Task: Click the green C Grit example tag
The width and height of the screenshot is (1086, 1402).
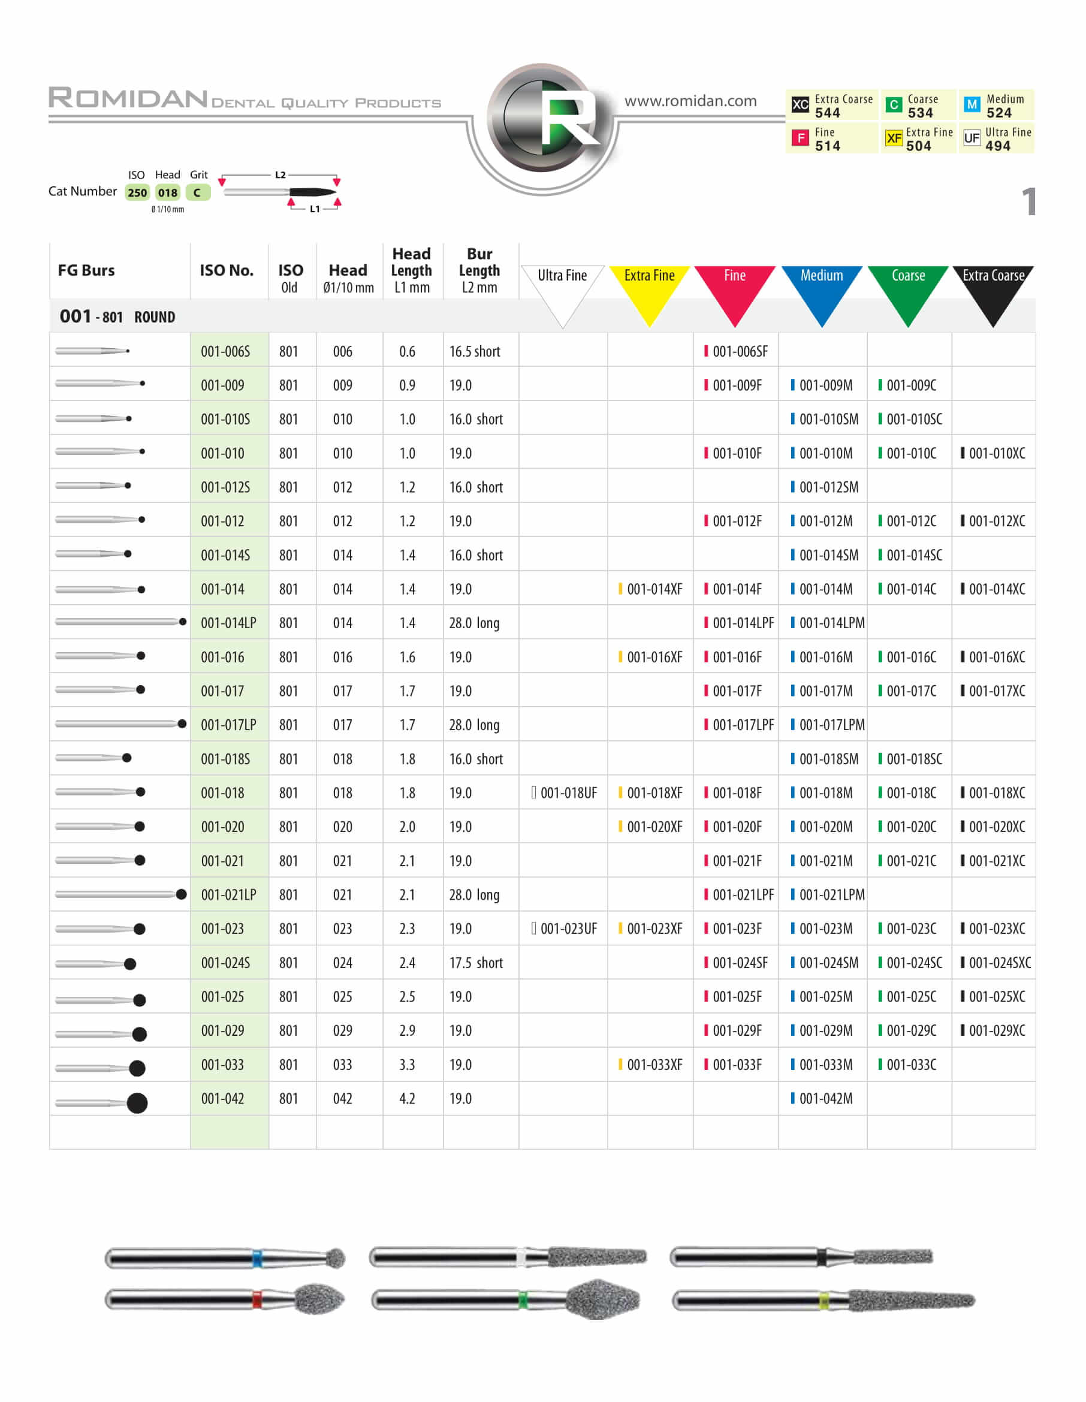Action: 198,192
